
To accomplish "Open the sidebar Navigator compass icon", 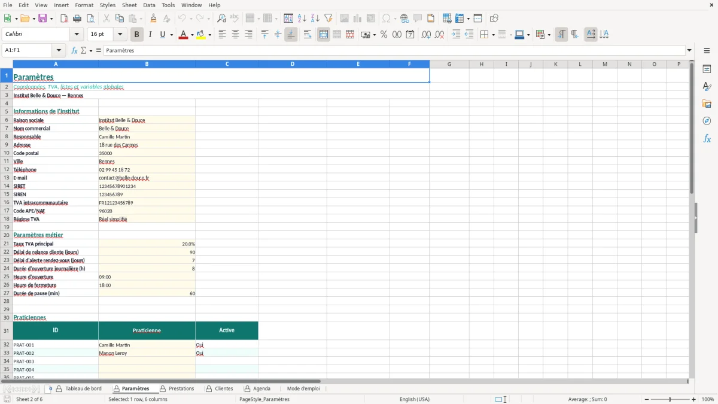I will click(707, 121).
